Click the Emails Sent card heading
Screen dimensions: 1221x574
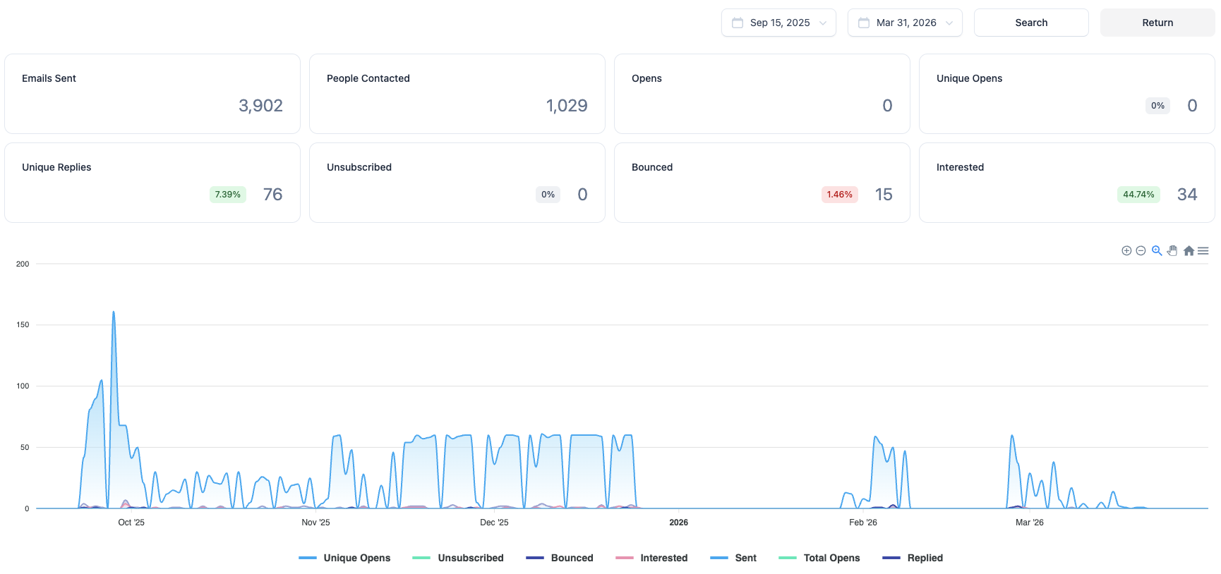[49, 78]
